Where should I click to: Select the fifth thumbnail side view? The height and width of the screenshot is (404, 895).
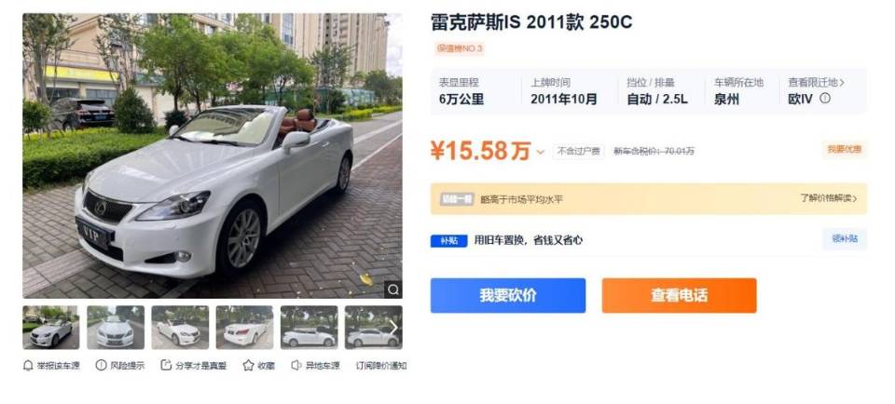[x=309, y=327]
